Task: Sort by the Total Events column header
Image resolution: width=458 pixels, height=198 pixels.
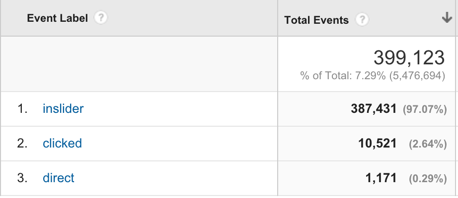Action: point(316,20)
